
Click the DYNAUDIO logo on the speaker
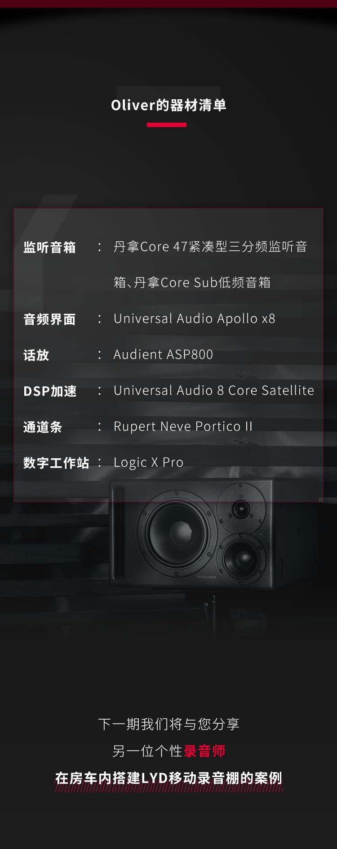(x=207, y=577)
